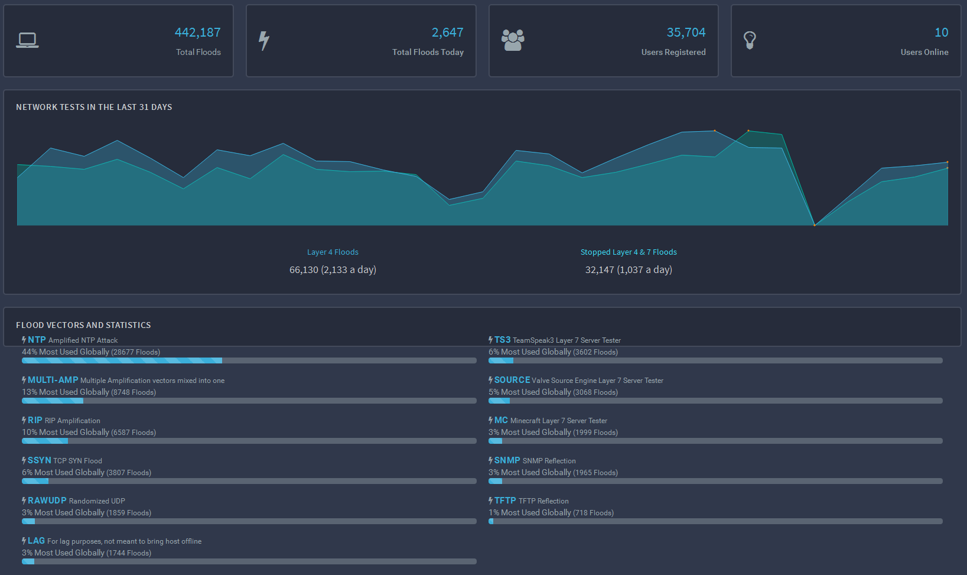Click the drop to zero in the network tests chart

815,225
